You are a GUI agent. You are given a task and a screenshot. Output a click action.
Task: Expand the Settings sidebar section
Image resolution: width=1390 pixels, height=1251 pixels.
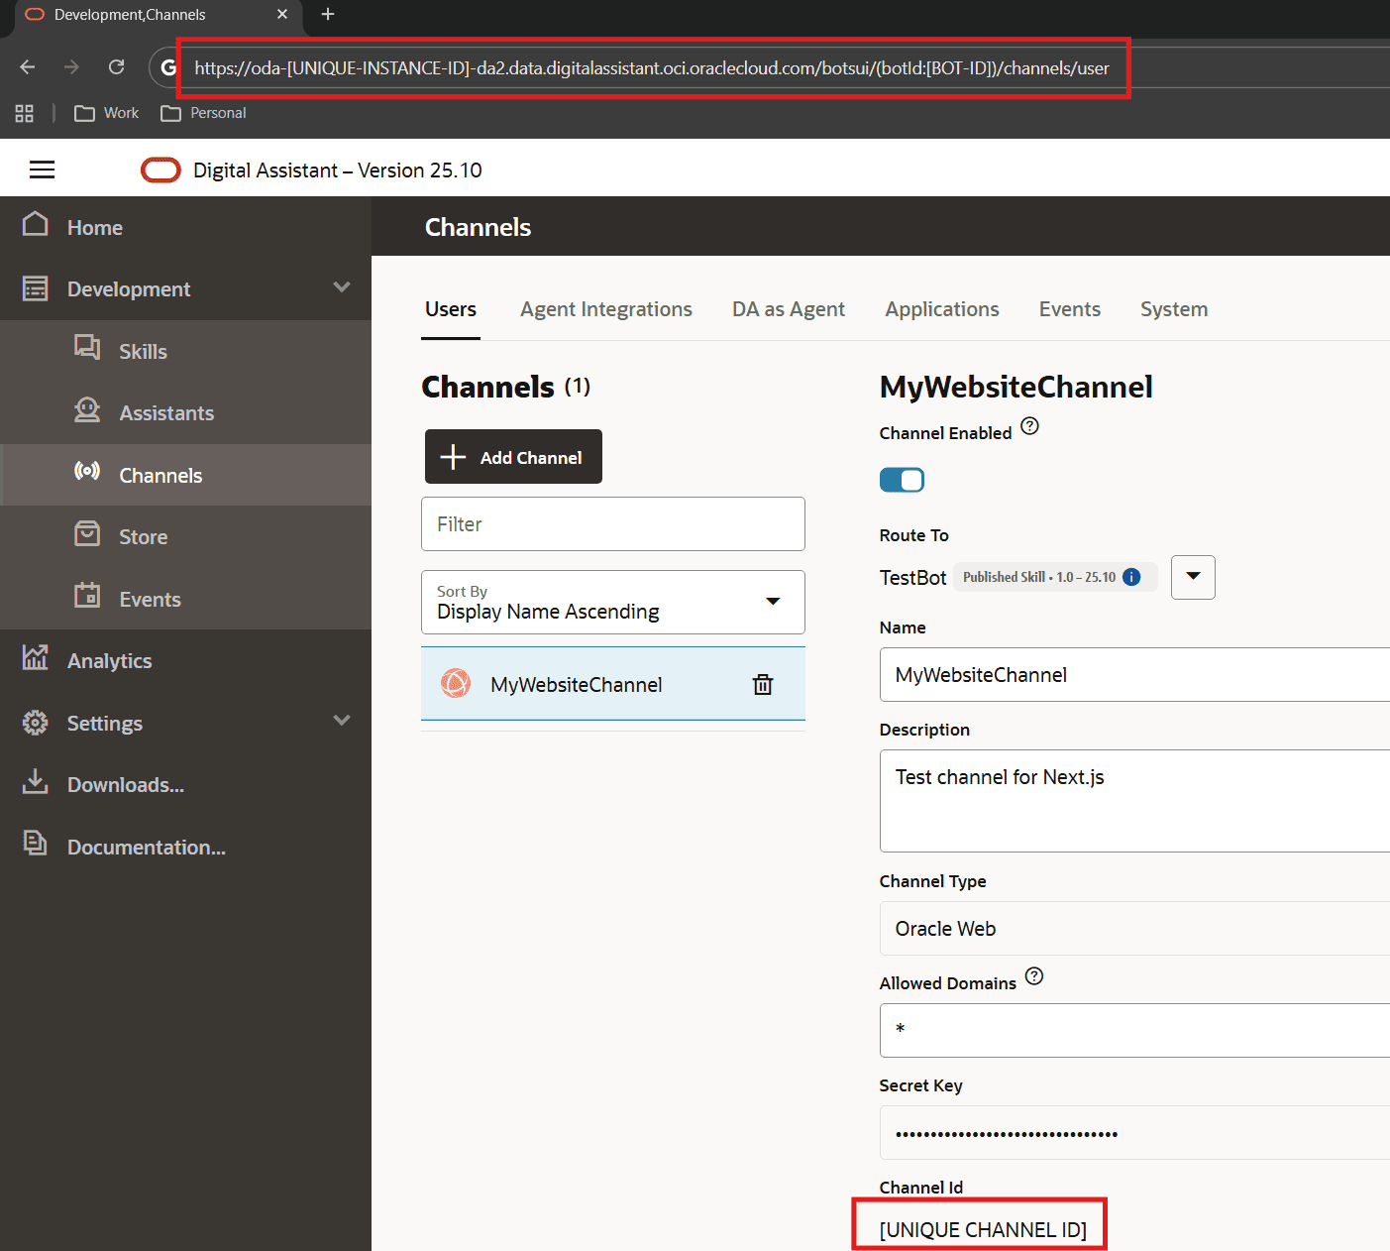coord(342,722)
